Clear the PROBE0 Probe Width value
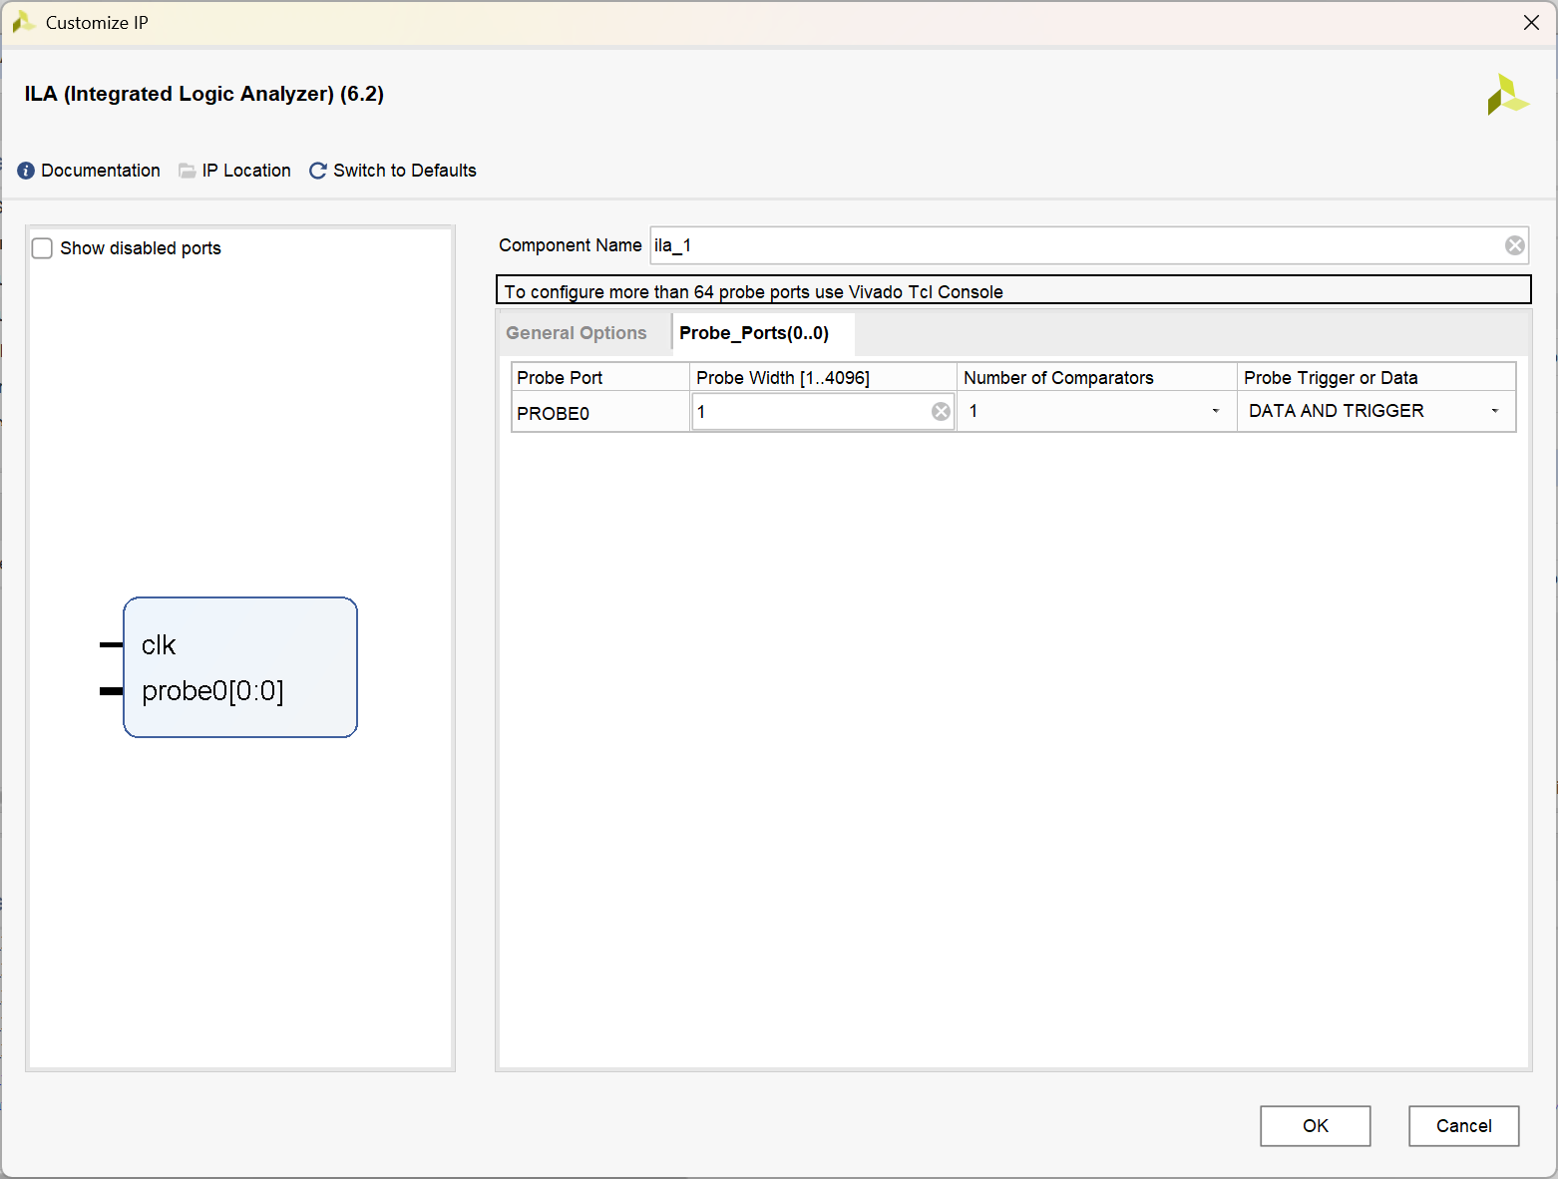Screen dimensions: 1558x1179 (941, 411)
